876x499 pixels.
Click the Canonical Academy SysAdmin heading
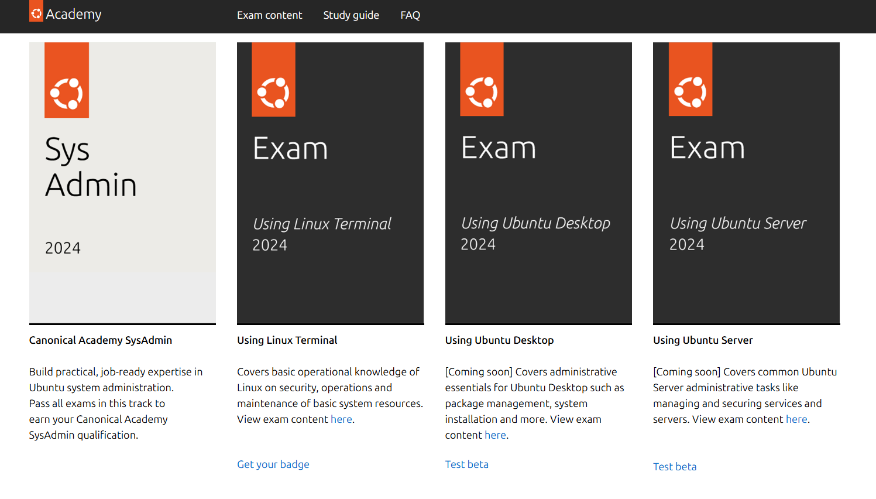tap(101, 340)
